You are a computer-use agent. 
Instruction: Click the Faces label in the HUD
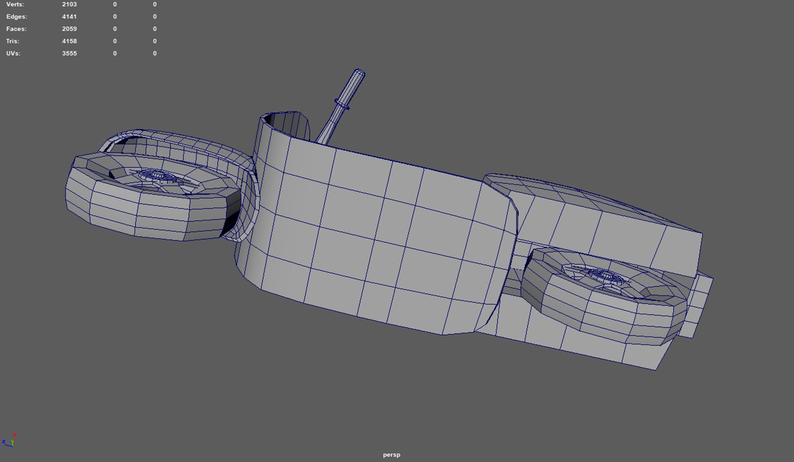tap(16, 29)
